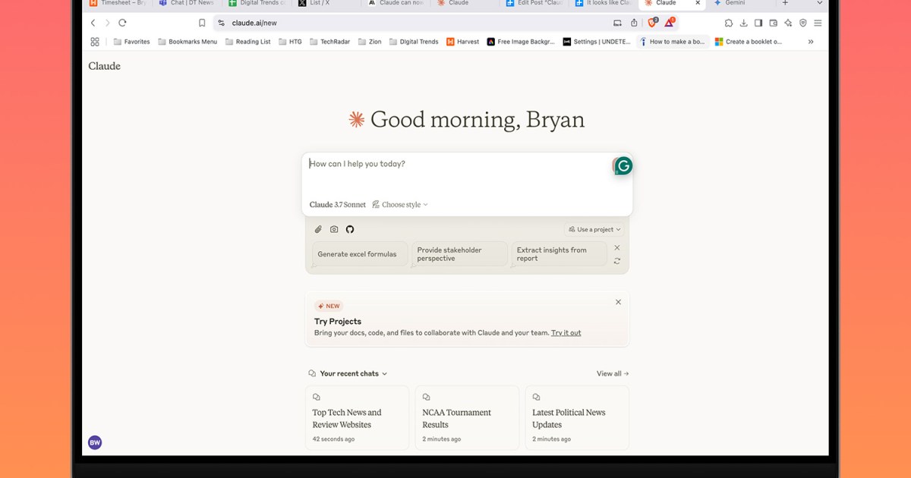Click the Grammarly icon in prompt box
Viewport: 911px width, 478px height.
(x=623, y=166)
